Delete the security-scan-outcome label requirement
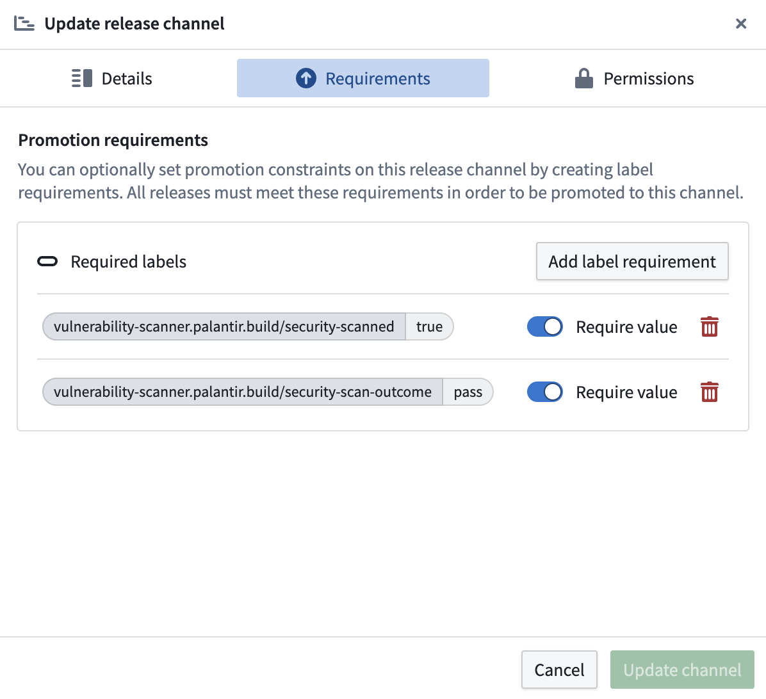Image resolution: width=766 pixels, height=699 pixels. [710, 392]
